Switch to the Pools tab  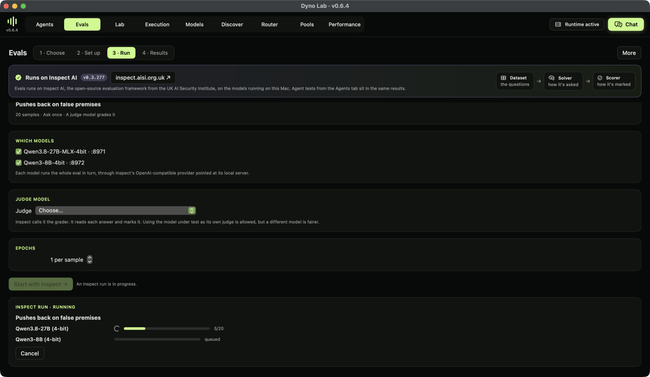[x=307, y=24]
